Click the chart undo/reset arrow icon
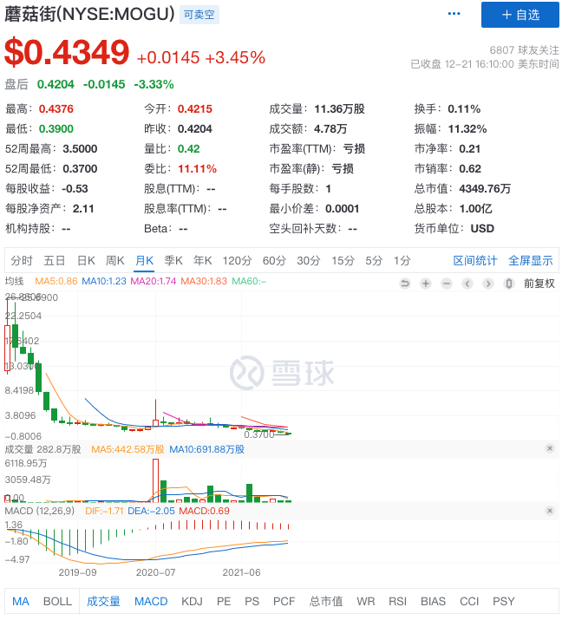Viewport: 562px width, 620px height. (405, 284)
